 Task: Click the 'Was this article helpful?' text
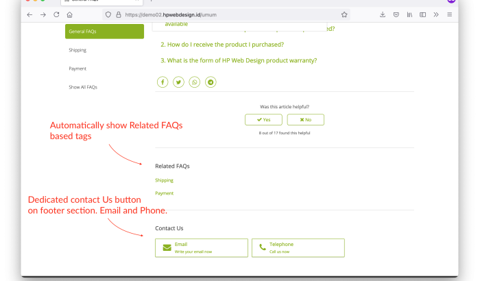(285, 107)
